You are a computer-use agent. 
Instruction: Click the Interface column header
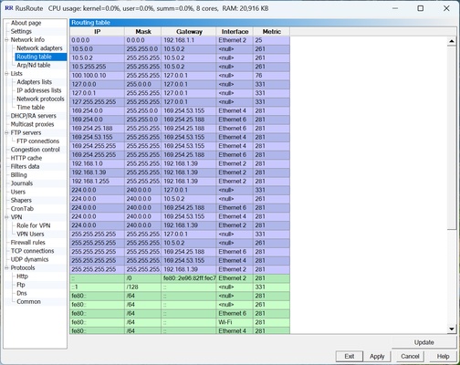235,32
